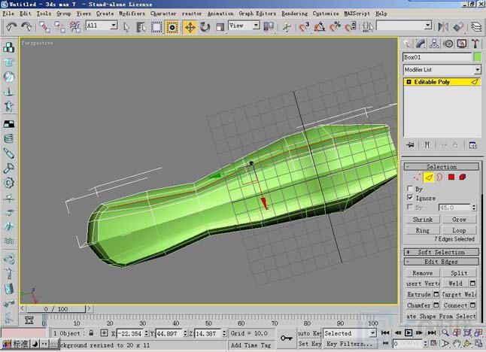Click the Box01 object name field
This screenshot has height=352, width=486.
click(x=437, y=57)
